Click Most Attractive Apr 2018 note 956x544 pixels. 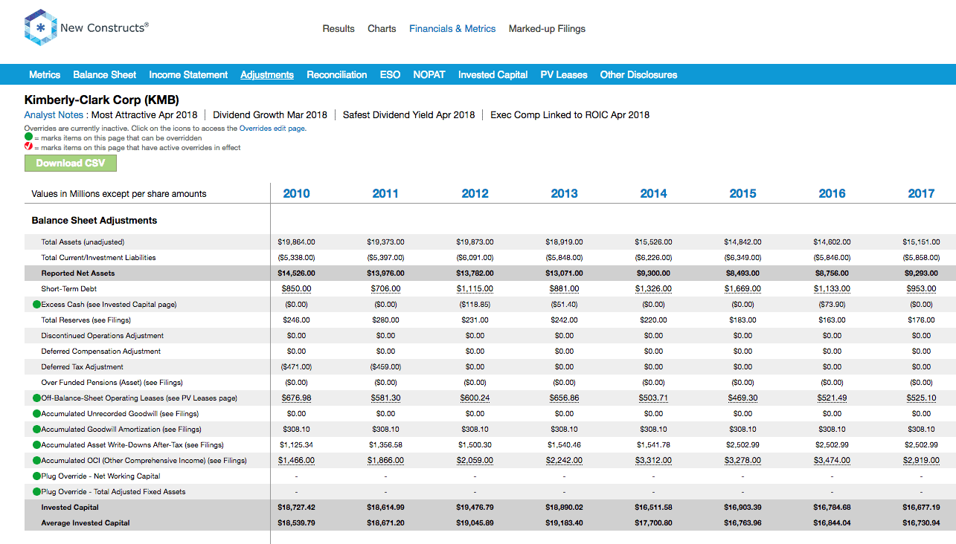[x=144, y=115]
